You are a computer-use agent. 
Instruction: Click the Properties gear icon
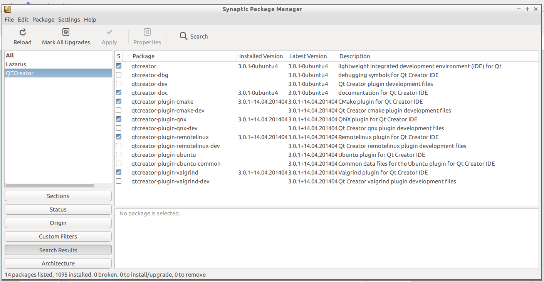pyautogui.click(x=147, y=32)
